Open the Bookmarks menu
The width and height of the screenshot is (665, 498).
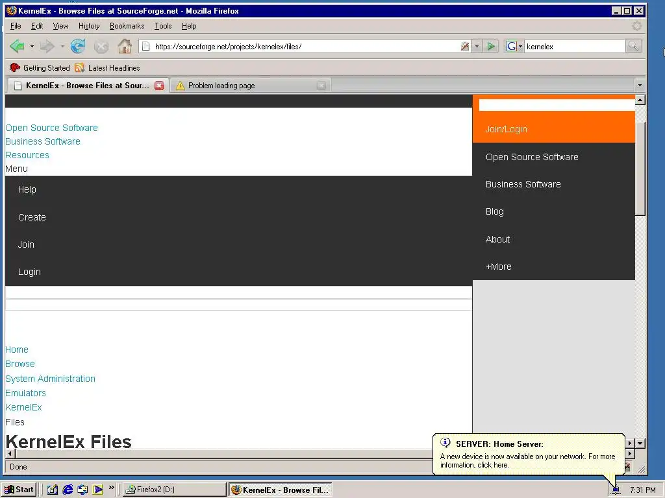(127, 26)
